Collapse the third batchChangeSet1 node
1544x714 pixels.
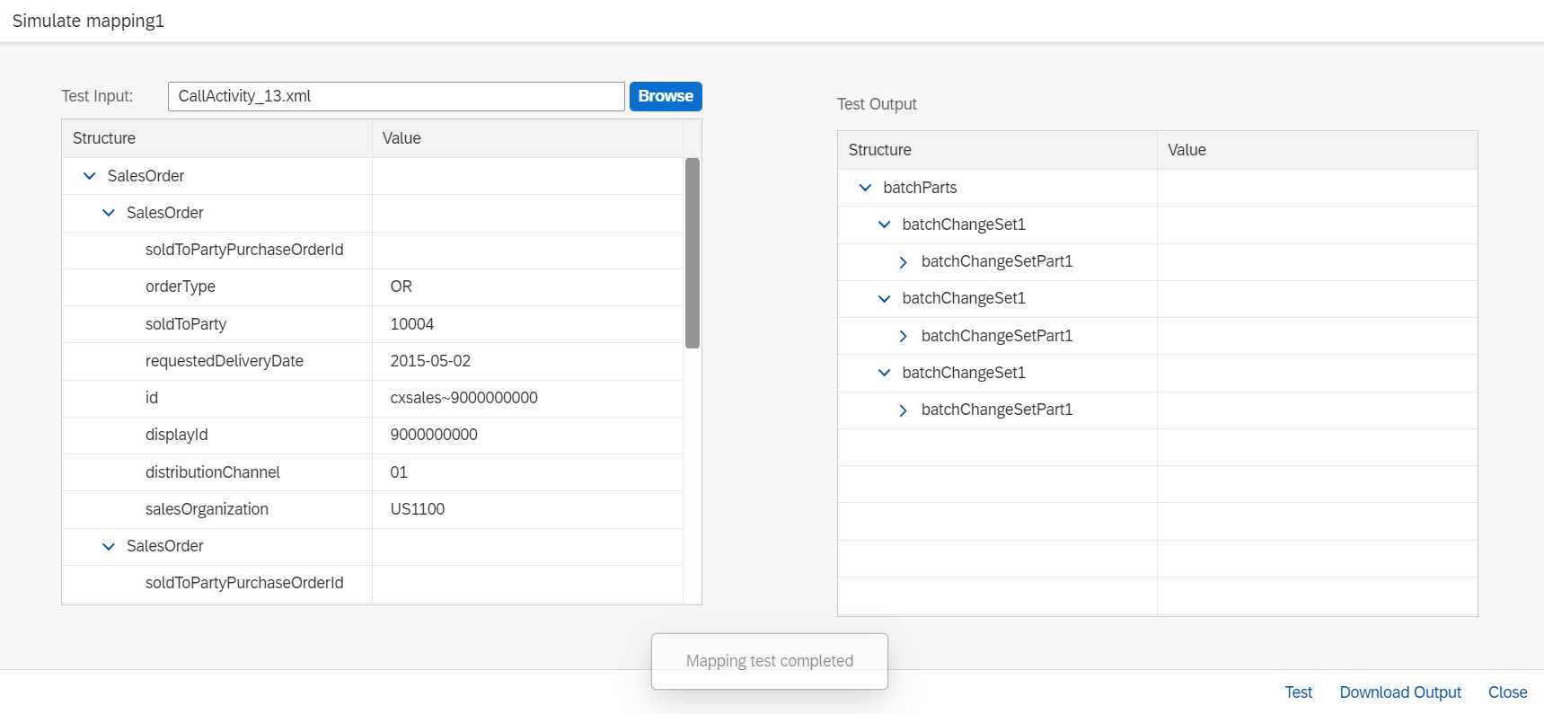[x=884, y=373]
